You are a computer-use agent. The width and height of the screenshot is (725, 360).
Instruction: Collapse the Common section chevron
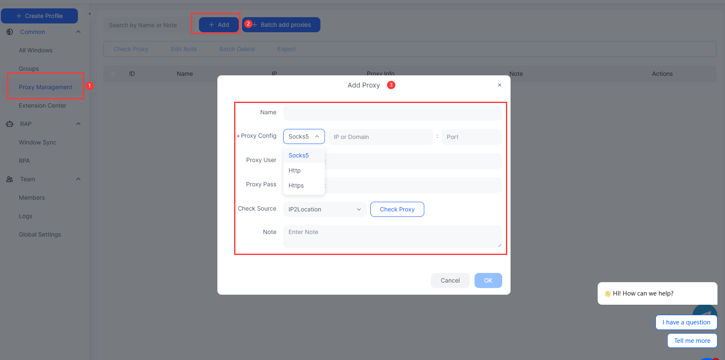pyautogui.click(x=78, y=32)
